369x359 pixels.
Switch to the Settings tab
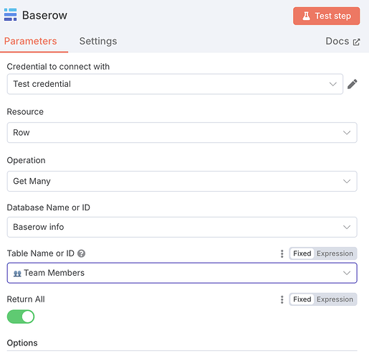pyautogui.click(x=98, y=41)
